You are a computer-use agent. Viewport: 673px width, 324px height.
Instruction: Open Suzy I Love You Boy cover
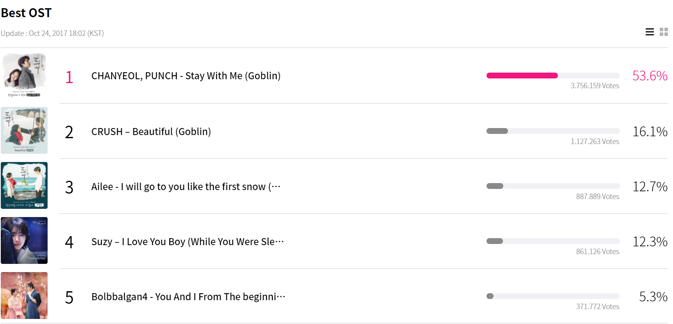coord(24,240)
